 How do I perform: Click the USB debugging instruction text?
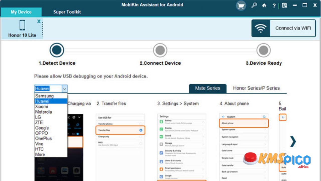point(91,76)
